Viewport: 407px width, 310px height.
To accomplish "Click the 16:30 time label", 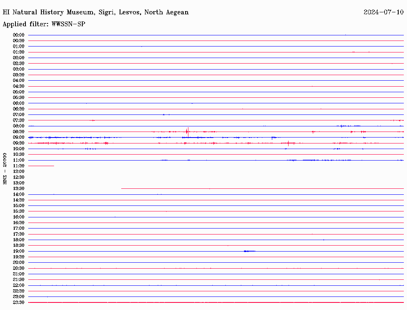I will pyautogui.click(x=19, y=223).
